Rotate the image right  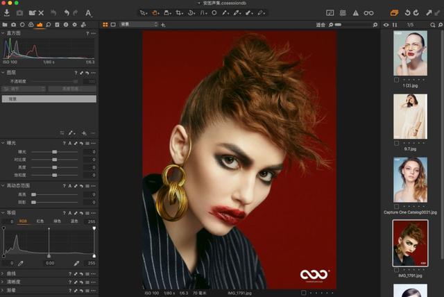[x=416, y=12]
